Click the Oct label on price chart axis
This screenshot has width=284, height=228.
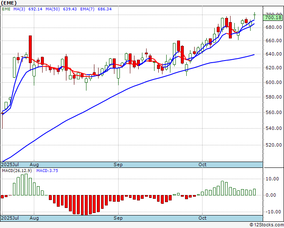click(x=202, y=165)
